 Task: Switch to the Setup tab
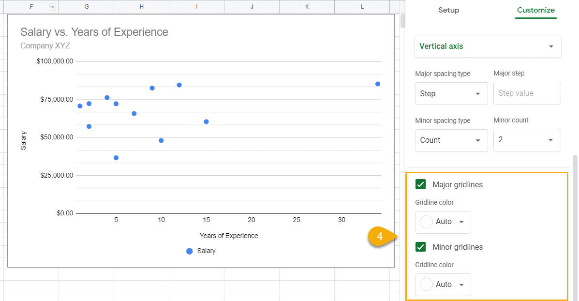point(448,10)
